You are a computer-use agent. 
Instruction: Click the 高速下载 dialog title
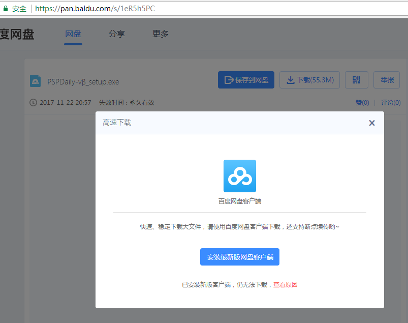click(117, 123)
